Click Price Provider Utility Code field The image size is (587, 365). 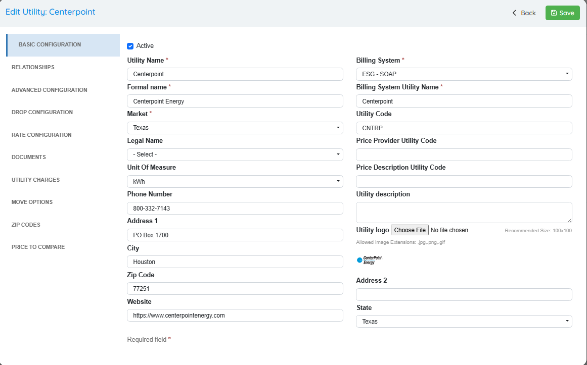click(464, 154)
